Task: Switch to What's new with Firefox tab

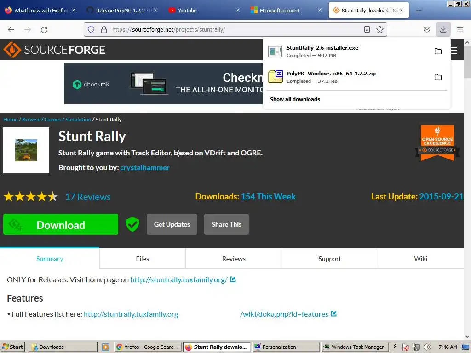Action: coord(41,11)
